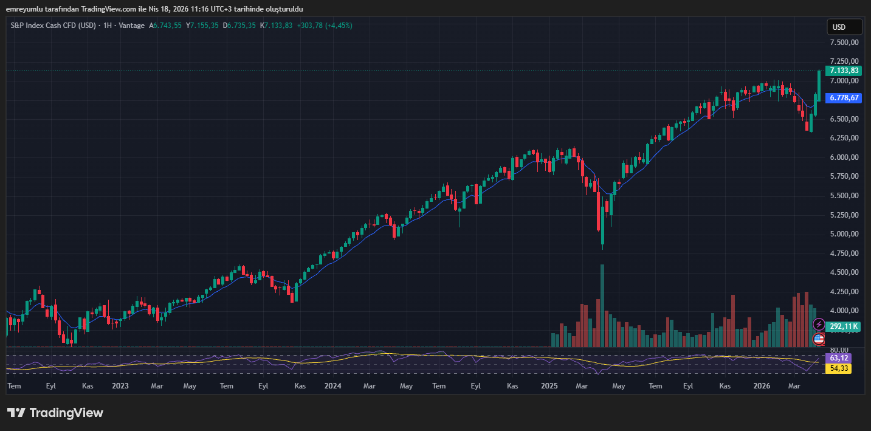Click the teal 292,11K volume label
The height and width of the screenshot is (431, 871).
coord(844,326)
